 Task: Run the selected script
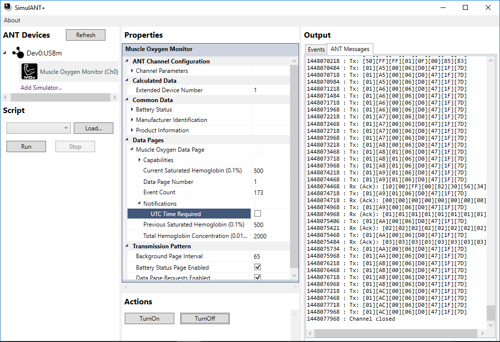click(x=26, y=147)
